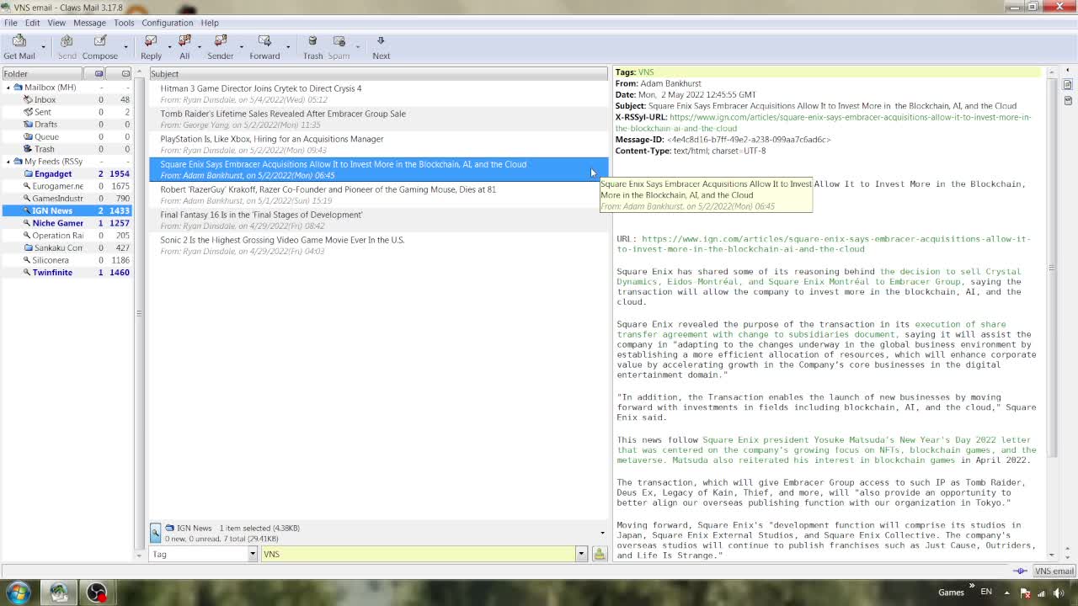Open the Configuration menu
The height and width of the screenshot is (606, 1078).
[x=167, y=23]
